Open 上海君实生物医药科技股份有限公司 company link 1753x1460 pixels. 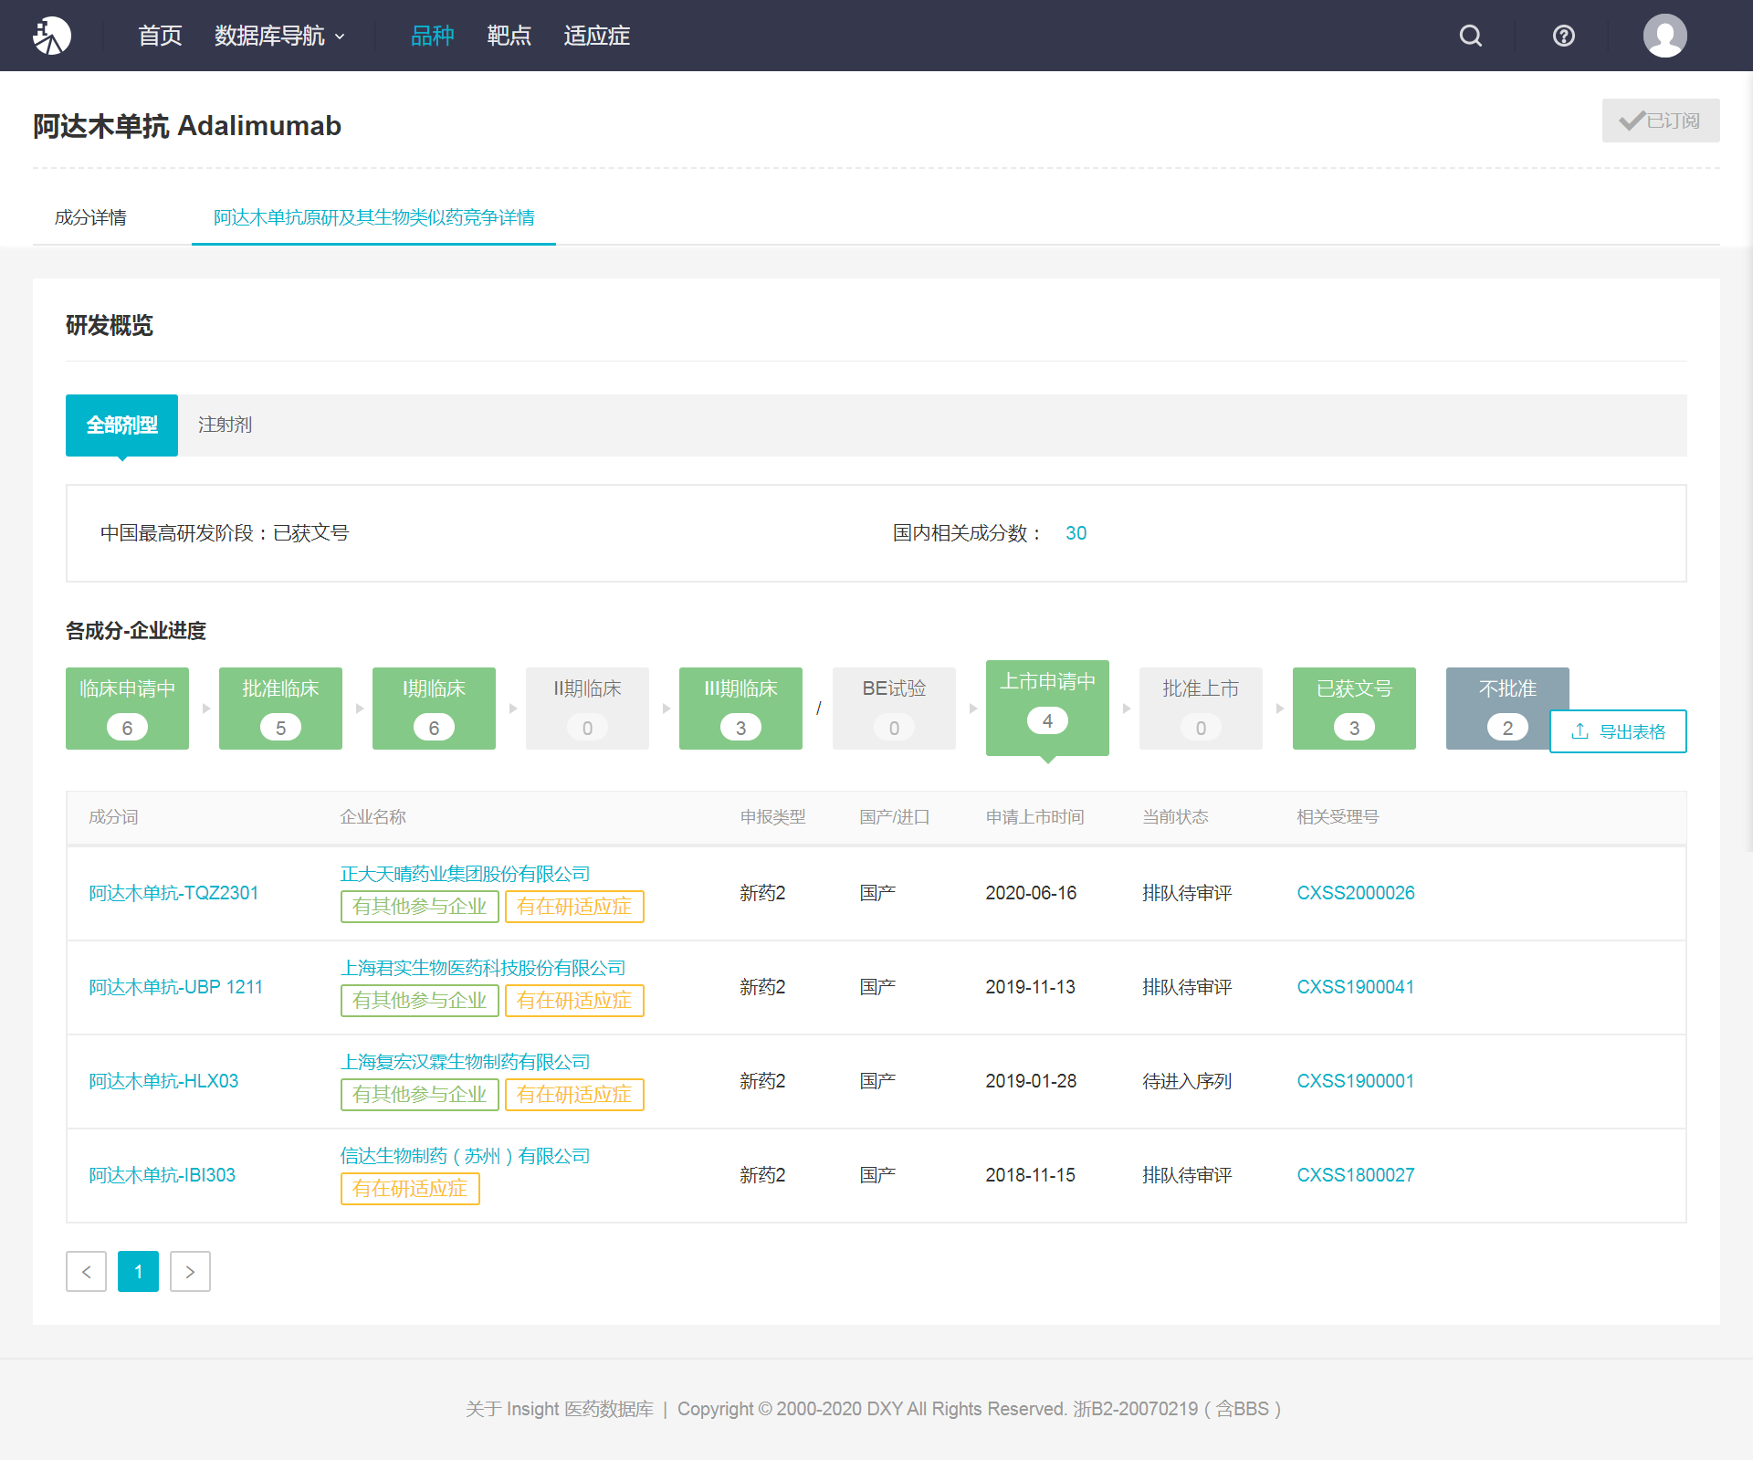(x=482, y=968)
